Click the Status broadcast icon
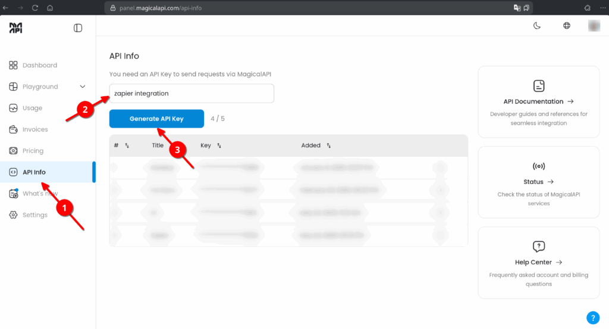The image size is (609, 329). (x=539, y=166)
